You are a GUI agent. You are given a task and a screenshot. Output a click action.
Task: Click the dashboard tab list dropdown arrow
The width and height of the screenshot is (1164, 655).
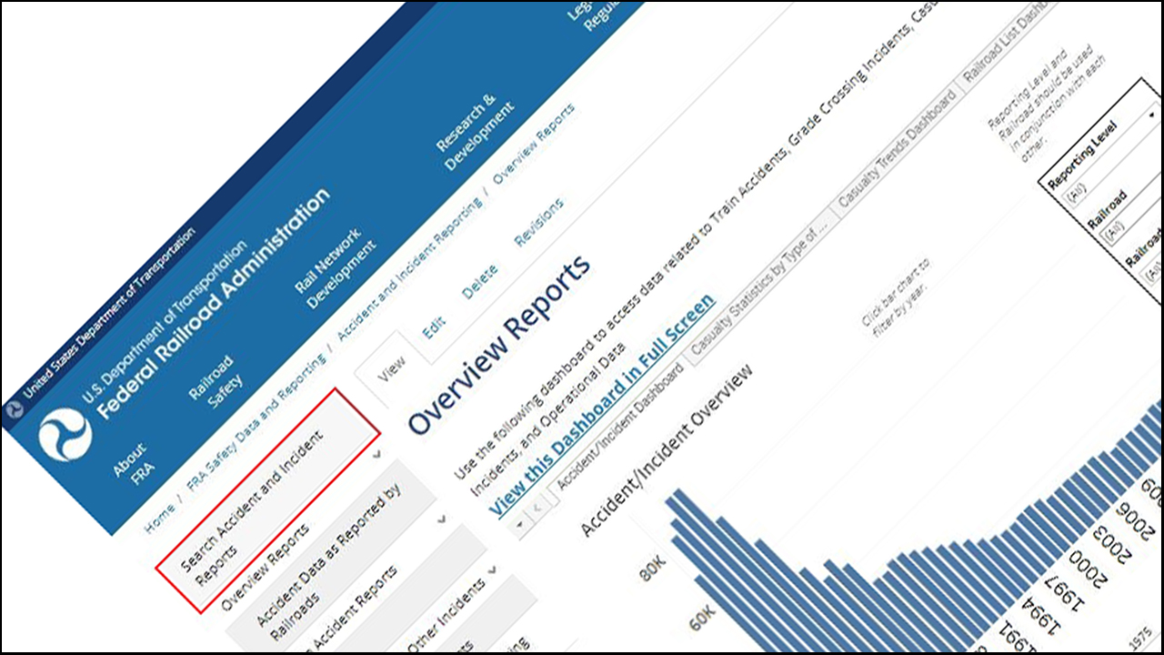tap(519, 524)
